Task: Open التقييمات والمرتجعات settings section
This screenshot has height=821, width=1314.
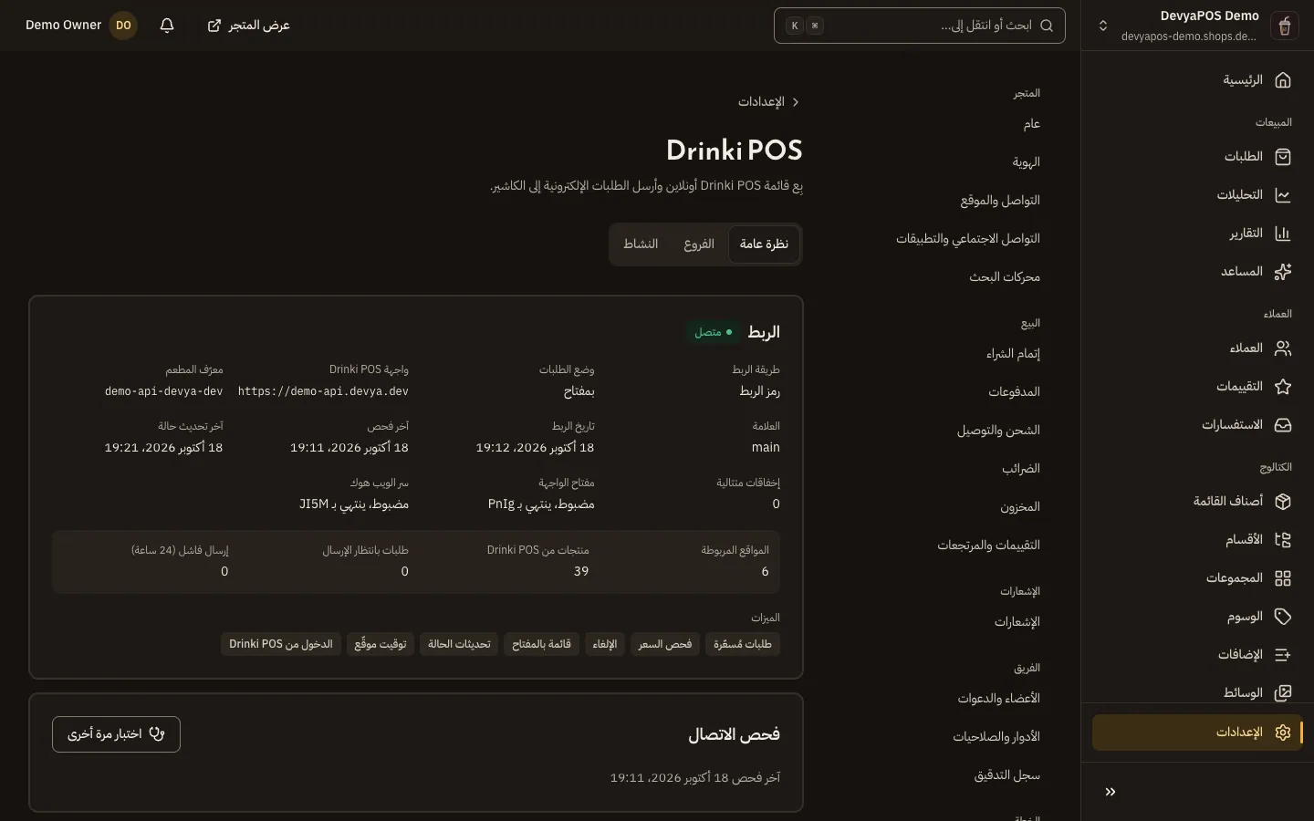Action: click(x=988, y=546)
